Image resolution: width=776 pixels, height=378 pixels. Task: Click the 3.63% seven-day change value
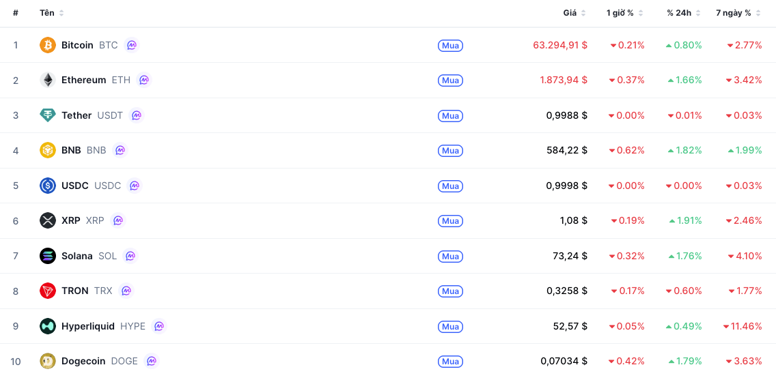coord(745,361)
